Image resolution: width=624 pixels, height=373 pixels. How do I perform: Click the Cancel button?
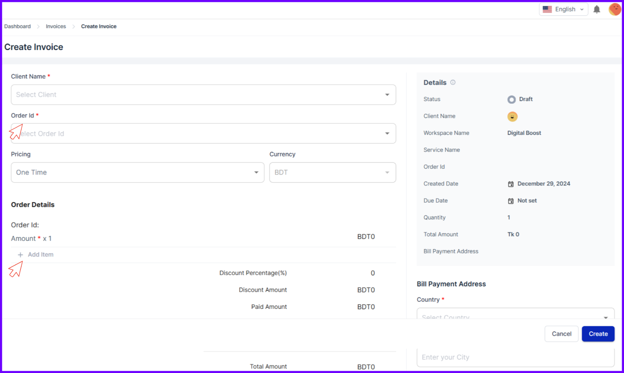click(x=561, y=334)
